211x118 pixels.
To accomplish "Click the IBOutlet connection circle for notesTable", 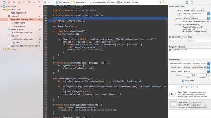I will click(44, 15).
